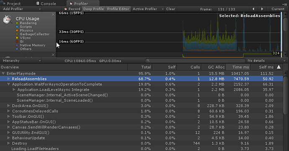This screenshot has height=151, width=289.
Task: Toggle the Gi chart category
Action: click(17, 41)
